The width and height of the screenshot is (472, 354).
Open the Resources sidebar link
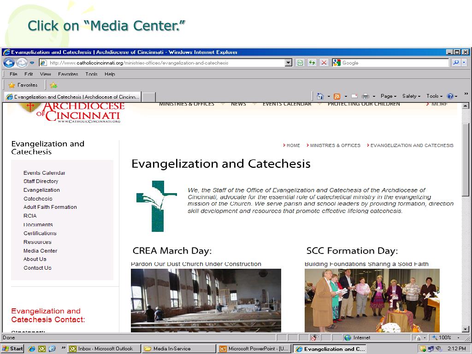pos(37,242)
